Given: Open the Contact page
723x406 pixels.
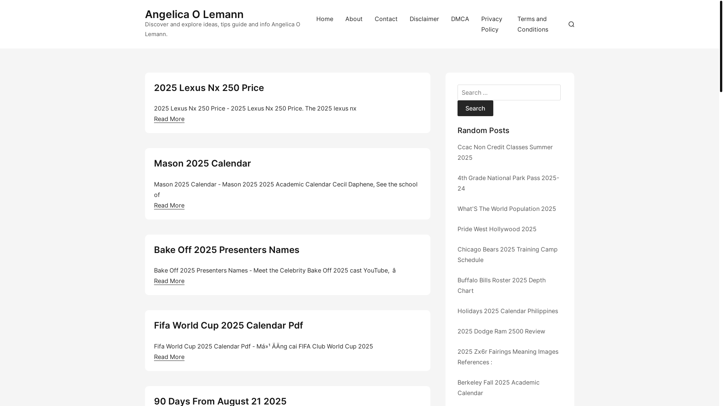Looking at the screenshot, I should (386, 19).
